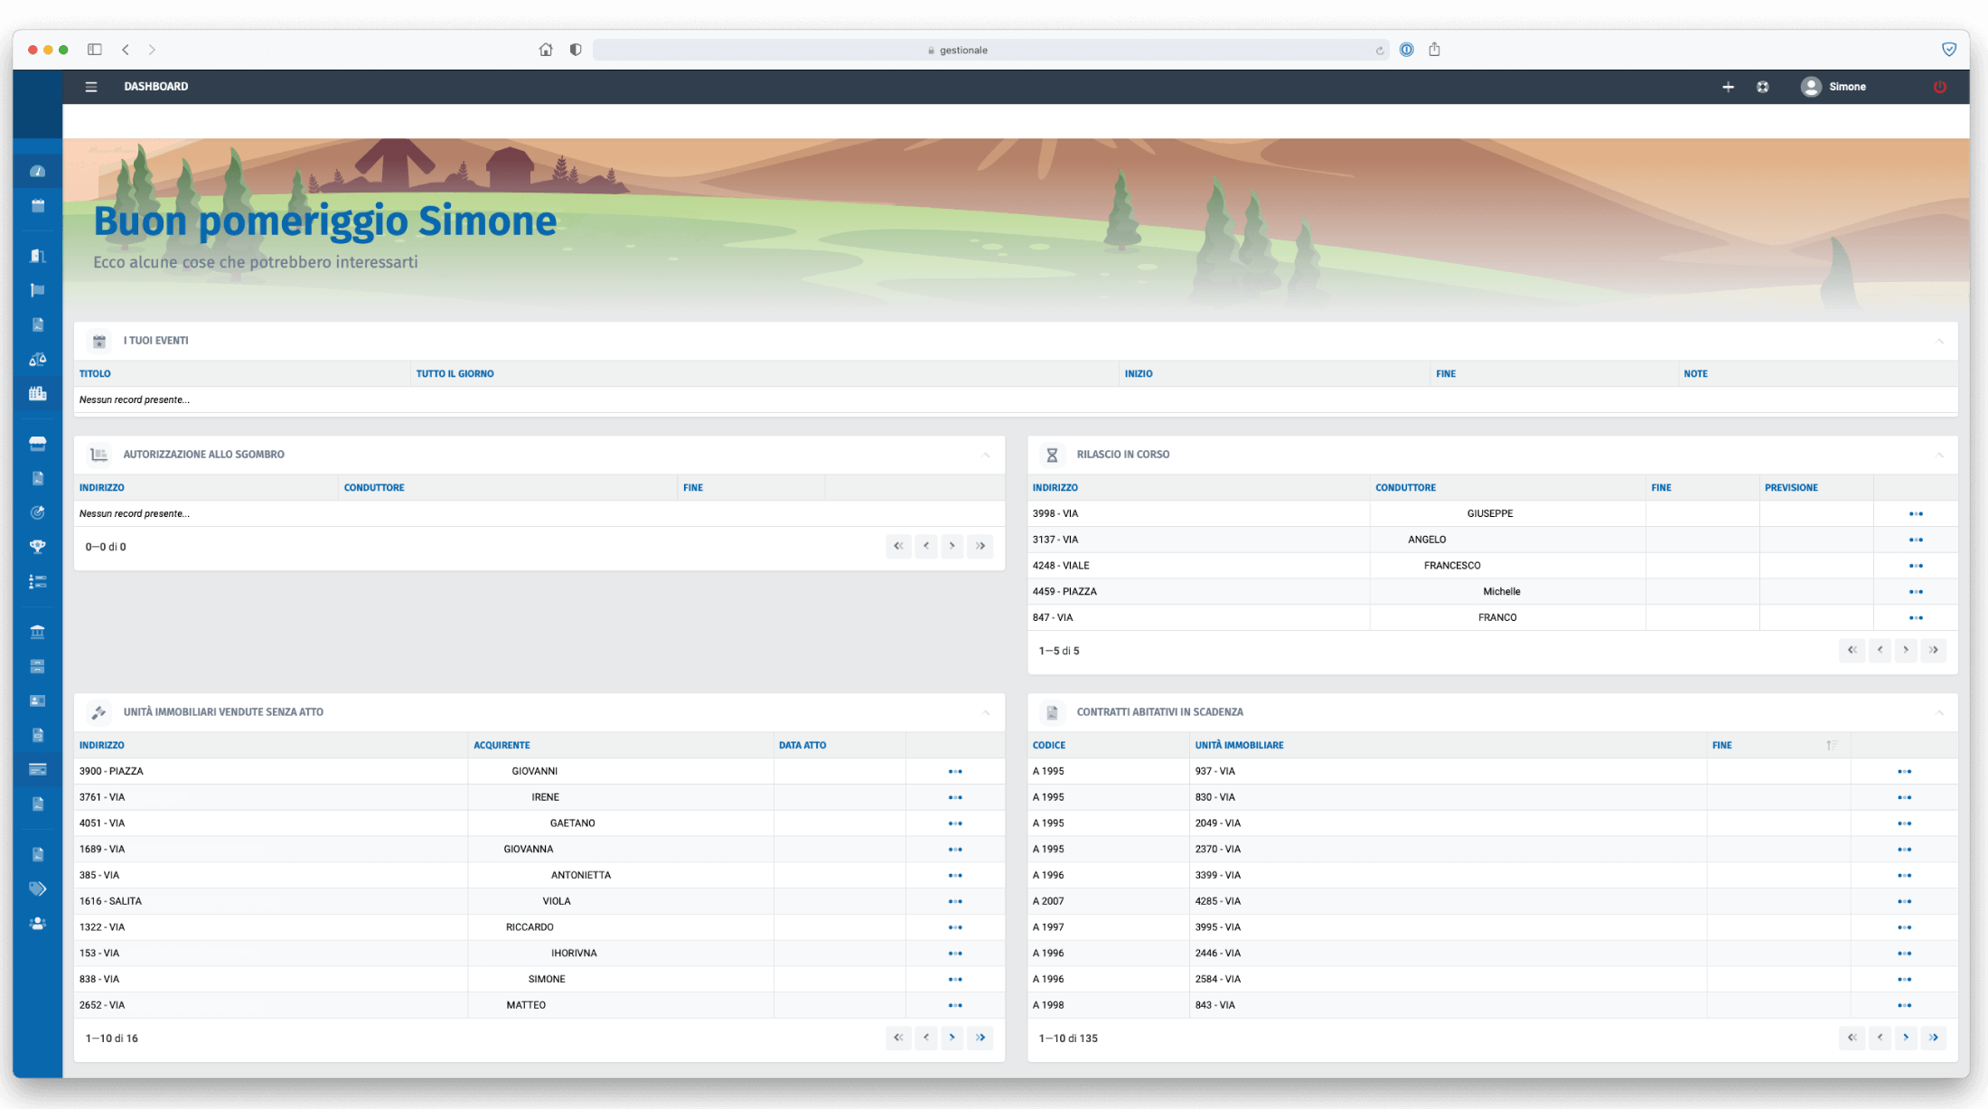The width and height of the screenshot is (1988, 1109).
Task: Select the FRANCESCO tenant cell
Action: tap(1507, 566)
